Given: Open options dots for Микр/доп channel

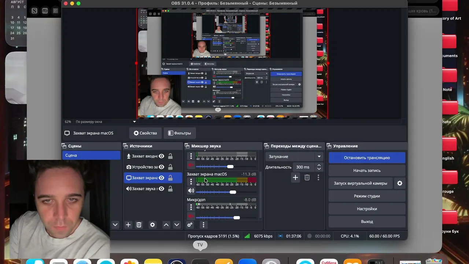Looking at the screenshot, I should point(191,207).
